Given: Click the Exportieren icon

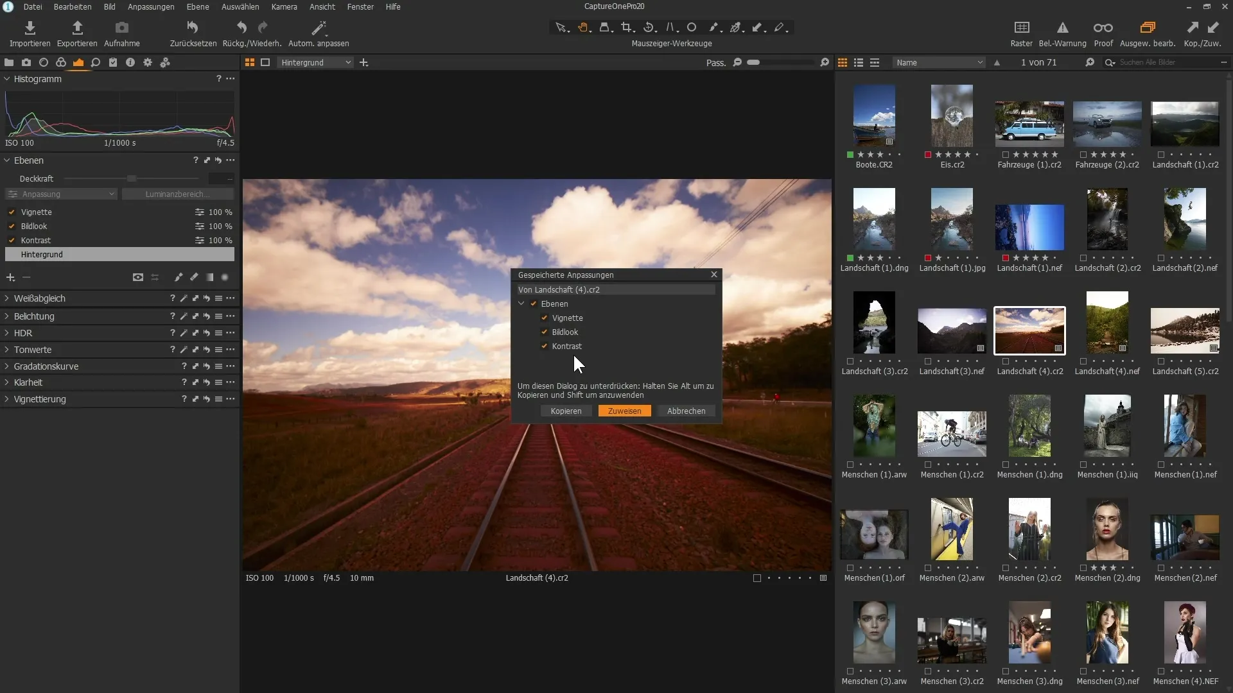Looking at the screenshot, I should 77,28.
